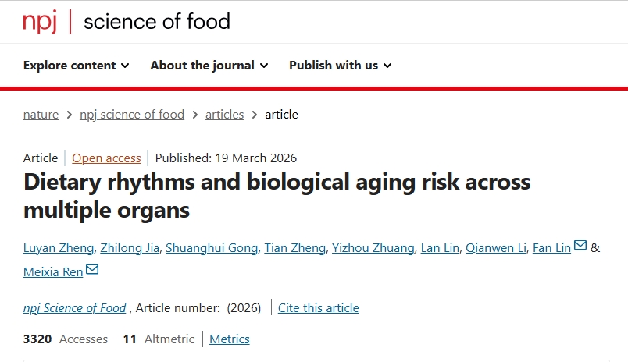This screenshot has height=362, width=628.
Task: Open Yizhou Zhuang author link
Action: tap(373, 248)
